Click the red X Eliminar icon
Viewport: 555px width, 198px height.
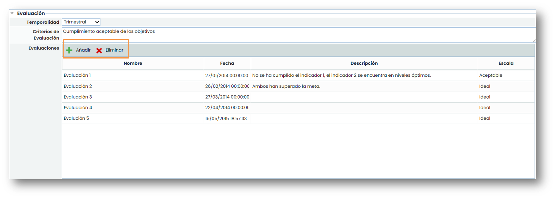99,50
